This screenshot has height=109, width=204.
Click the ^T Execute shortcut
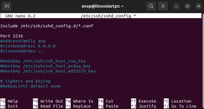[144, 101]
